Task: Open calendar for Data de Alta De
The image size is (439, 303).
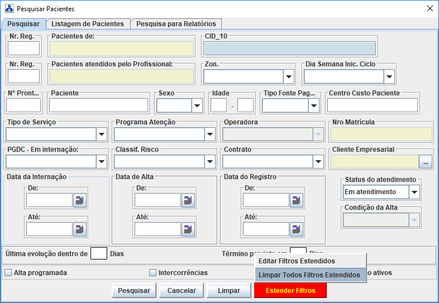Action: click(188, 200)
